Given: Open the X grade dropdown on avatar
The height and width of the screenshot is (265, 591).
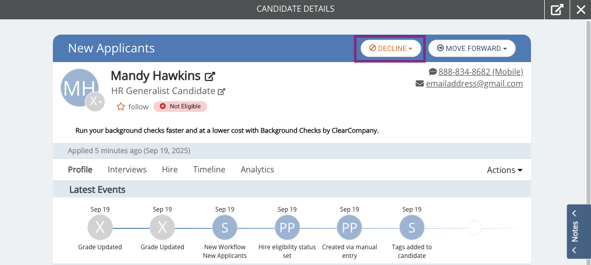Looking at the screenshot, I should pos(95,101).
